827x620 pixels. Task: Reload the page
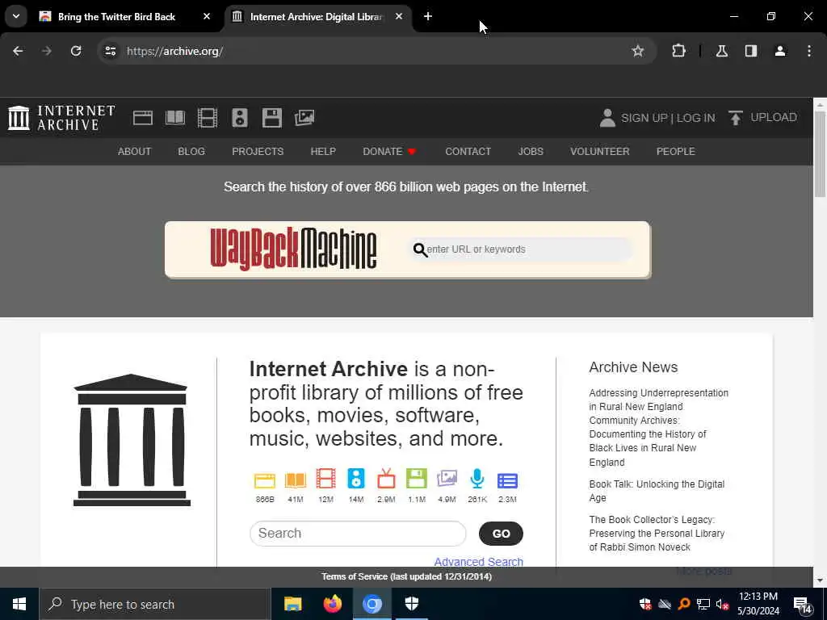(x=76, y=51)
